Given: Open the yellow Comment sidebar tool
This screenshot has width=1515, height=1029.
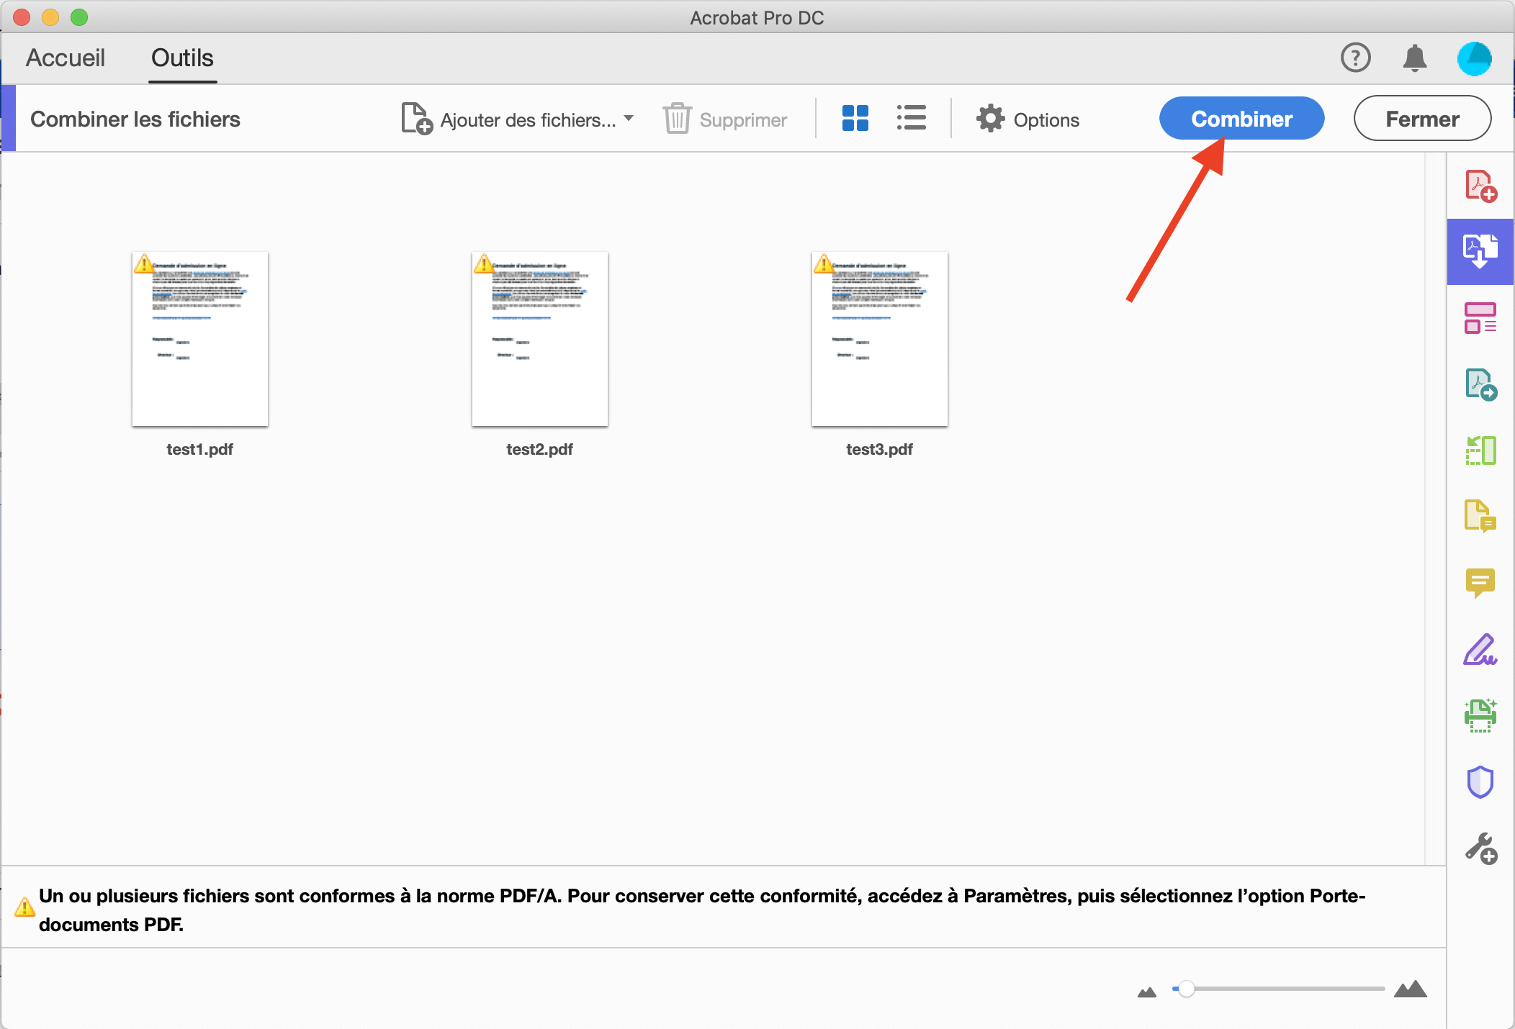Looking at the screenshot, I should click(1480, 583).
